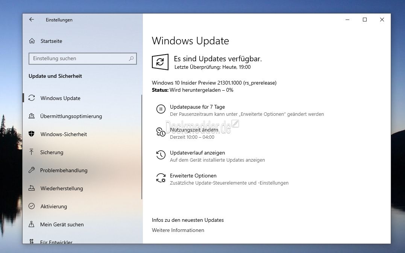Click Infos zu den neuesten Updates heading

pyautogui.click(x=188, y=220)
